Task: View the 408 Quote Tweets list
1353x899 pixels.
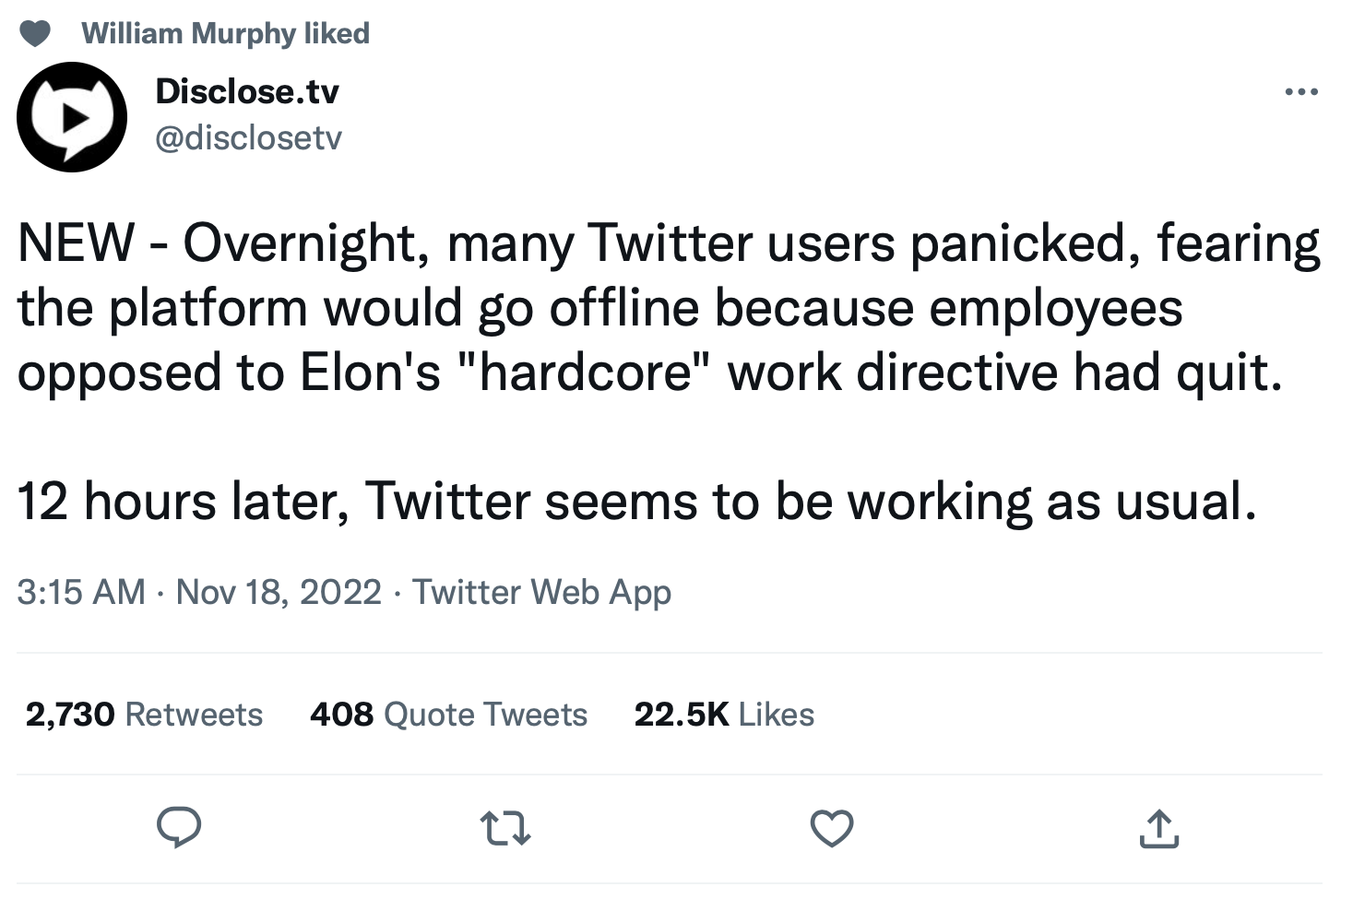Action: click(448, 715)
